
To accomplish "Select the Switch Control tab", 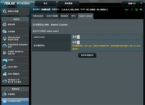I will 86,16.
